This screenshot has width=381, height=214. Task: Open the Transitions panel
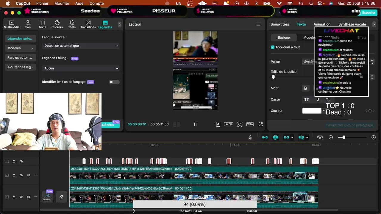click(x=88, y=24)
